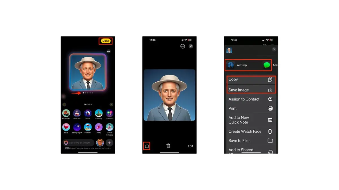Go to next themes with right chevron
The width and height of the screenshot is (339, 190).
click(112, 104)
